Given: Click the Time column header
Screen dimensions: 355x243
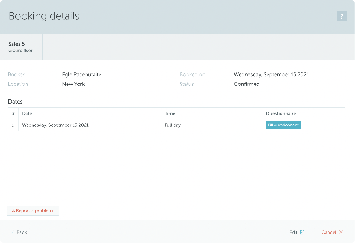Looking at the screenshot, I should coord(211,113).
